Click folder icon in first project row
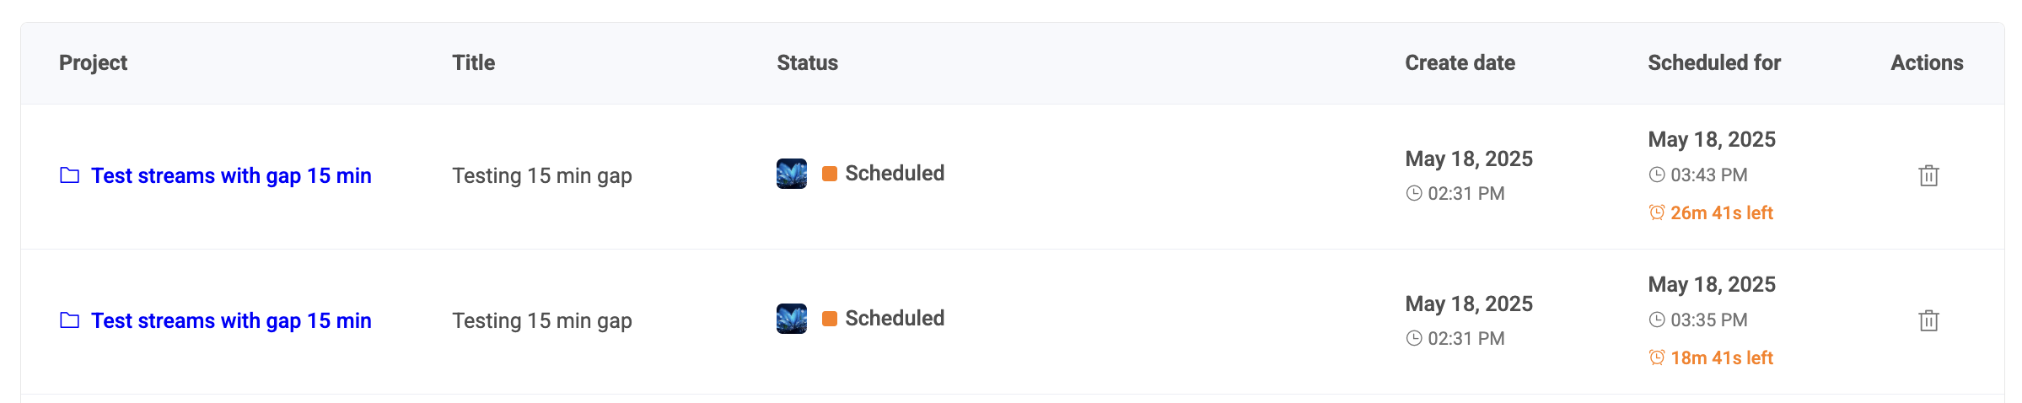2022x403 pixels. [70, 175]
